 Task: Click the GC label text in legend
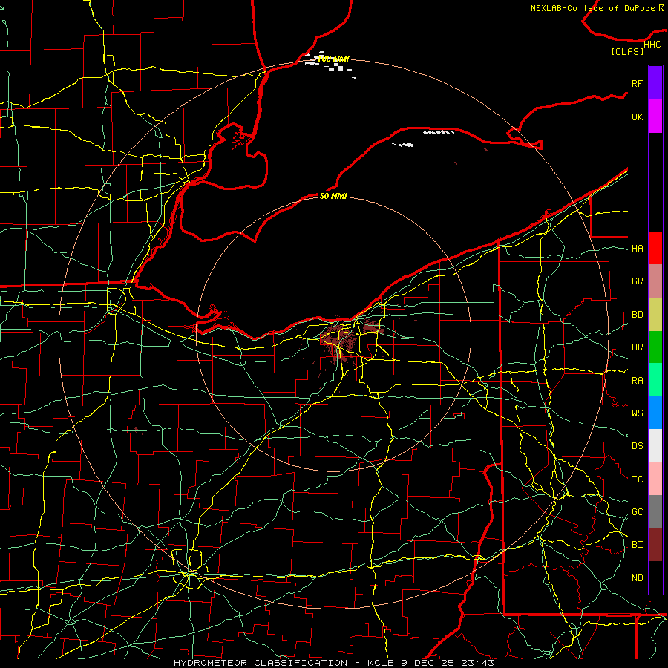[638, 511]
